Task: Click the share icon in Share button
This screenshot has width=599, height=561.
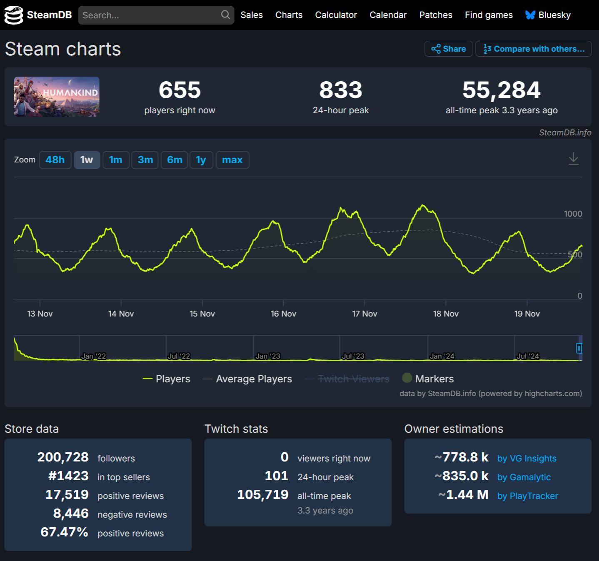Action: pos(436,49)
